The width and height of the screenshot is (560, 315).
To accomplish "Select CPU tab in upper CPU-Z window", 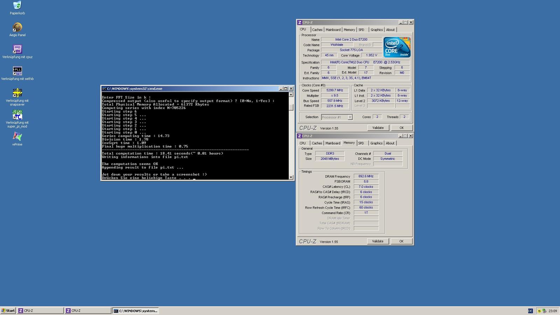I will [303, 29].
